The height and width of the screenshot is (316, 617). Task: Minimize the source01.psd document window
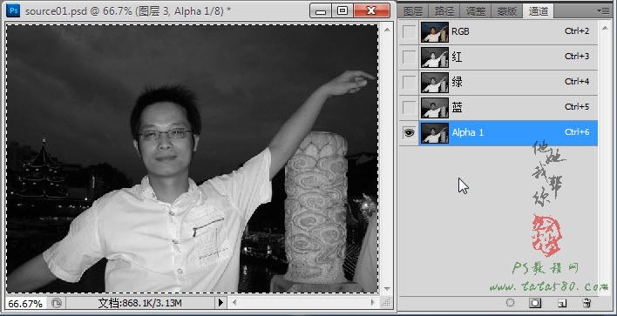(x=321, y=10)
